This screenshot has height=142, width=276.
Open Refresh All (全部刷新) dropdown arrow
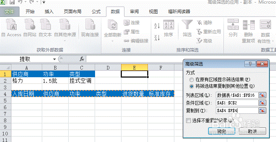tap(112, 41)
